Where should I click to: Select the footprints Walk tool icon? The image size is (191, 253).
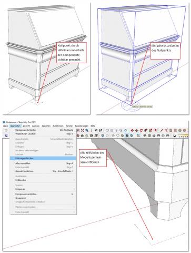100,130
